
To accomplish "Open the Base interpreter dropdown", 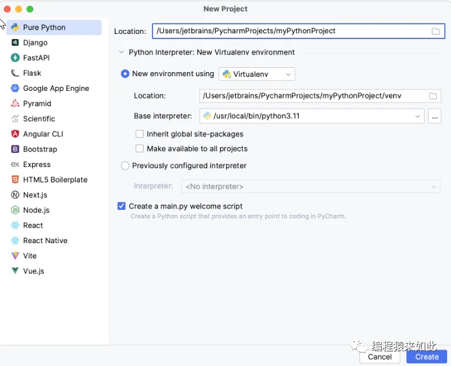I will pos(418,116).
